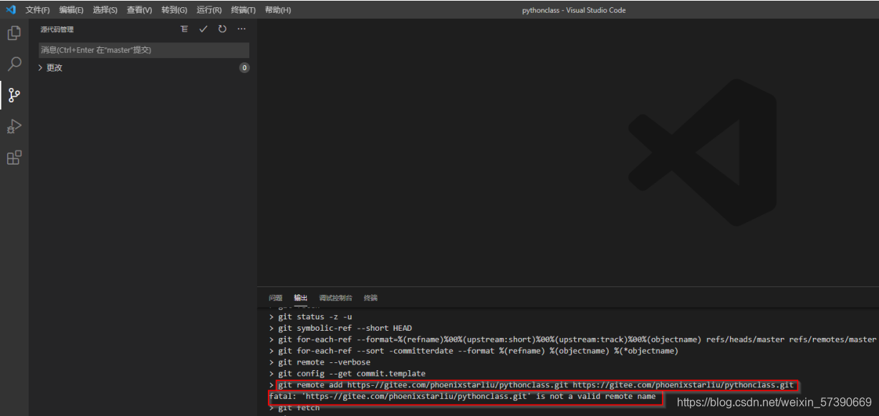Open the 编辑(E) menu
879x416 pixels.
coord(72,10)
